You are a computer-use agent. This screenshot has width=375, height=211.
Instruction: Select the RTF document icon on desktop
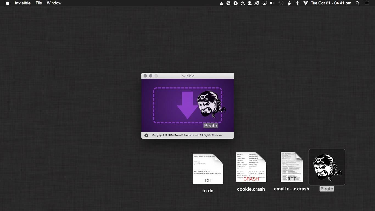tap(292, 167)
